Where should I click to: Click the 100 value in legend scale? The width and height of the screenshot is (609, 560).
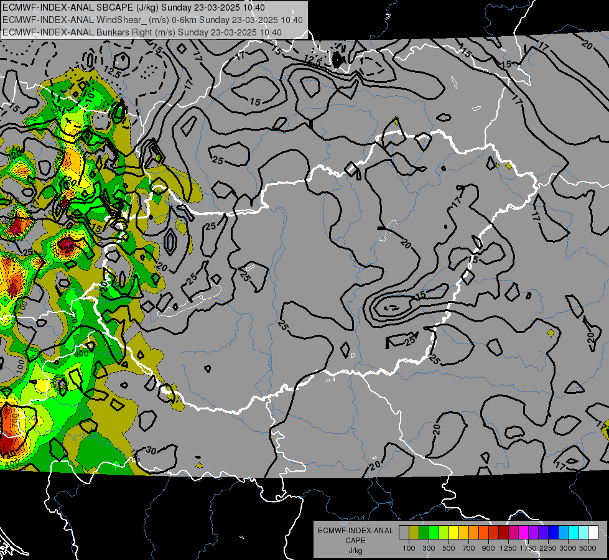click(x=409, y=548)
